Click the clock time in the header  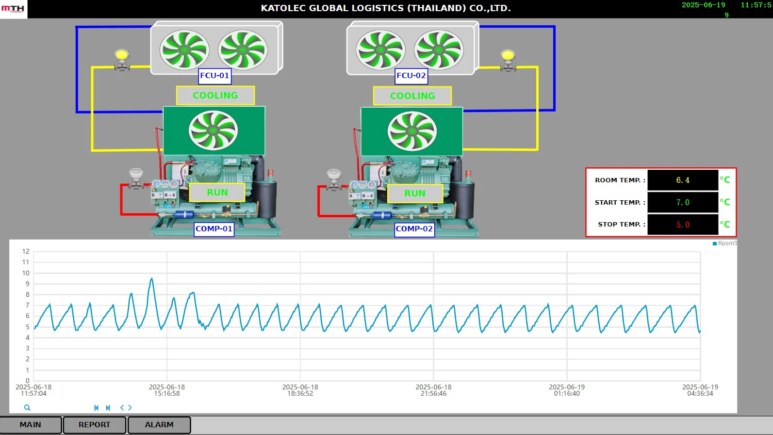click(756, 5)
